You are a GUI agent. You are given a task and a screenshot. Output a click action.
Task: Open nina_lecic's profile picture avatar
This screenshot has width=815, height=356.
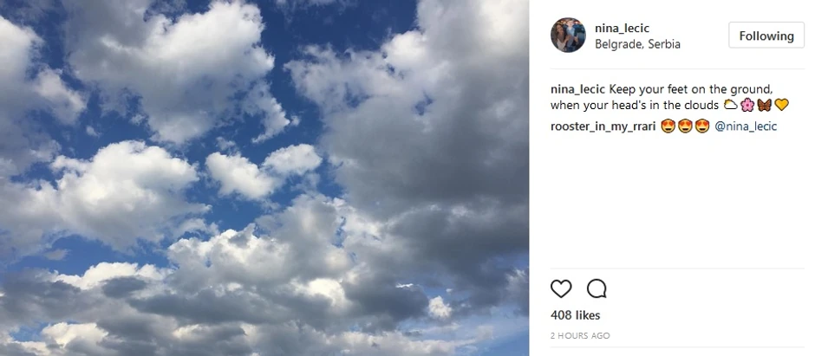[569, 36]
